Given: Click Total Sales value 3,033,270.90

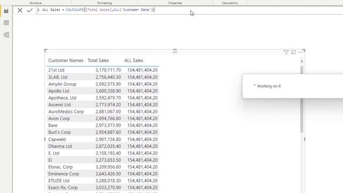Looking at the screenshot, I should pos(108,188).
